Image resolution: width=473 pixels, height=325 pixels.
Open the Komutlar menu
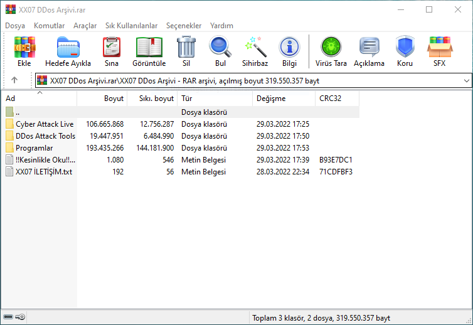coord(49,26)
